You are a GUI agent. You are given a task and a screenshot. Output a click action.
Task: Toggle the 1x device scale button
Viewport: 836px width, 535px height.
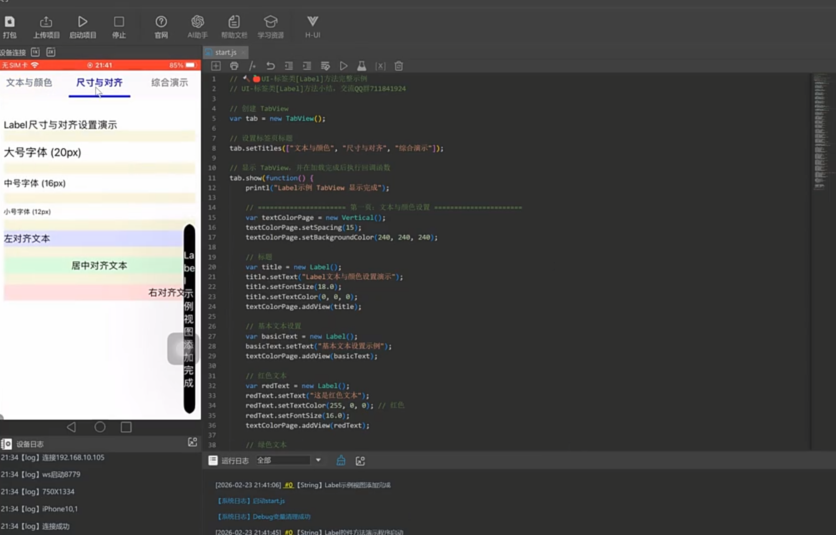[35, 52]
